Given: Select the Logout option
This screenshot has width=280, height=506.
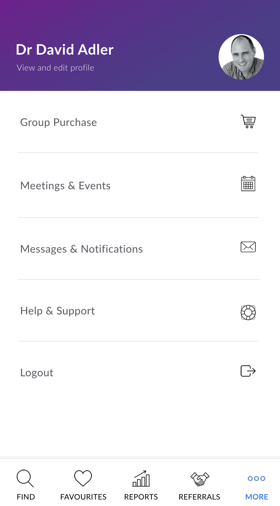Looking at the screenshot, I should pos(138,372).
